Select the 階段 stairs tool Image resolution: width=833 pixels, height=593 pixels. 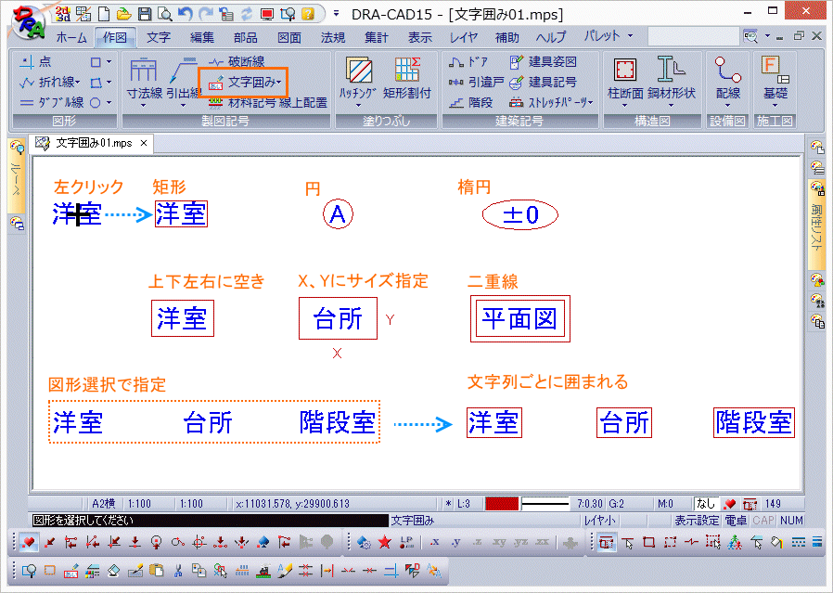click(x=470, y=102)
